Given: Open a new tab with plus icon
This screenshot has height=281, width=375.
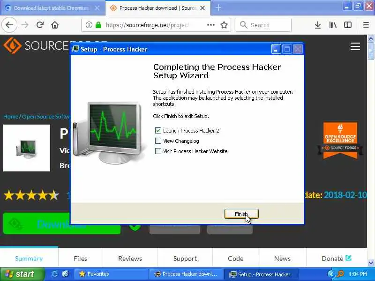Looking at the screenshot, I should click(218, 8).
